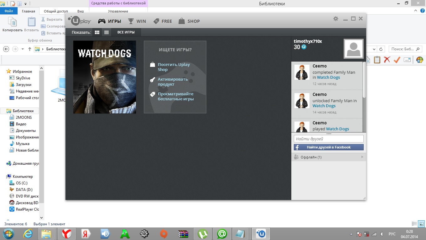Image resolution: width=426 pixels, height=240 pixels.
Task: Click the Uplay logo
Action: [x=80, y=21]
